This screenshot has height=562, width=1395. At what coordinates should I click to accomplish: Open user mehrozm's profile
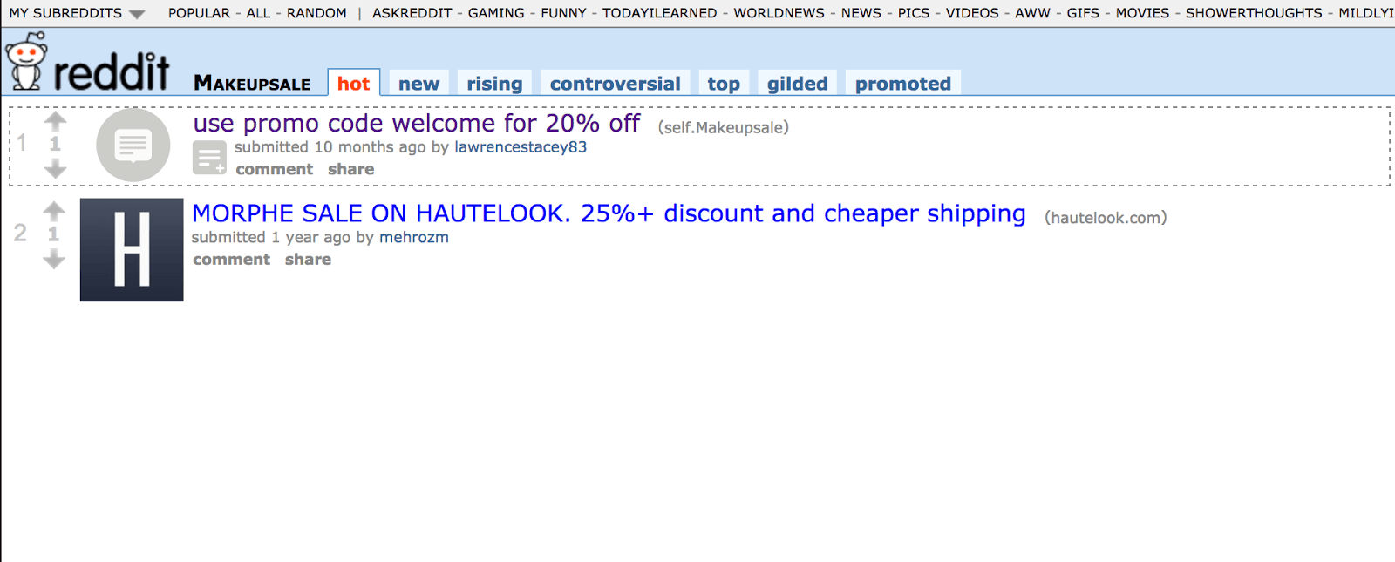tap(413, 237)
